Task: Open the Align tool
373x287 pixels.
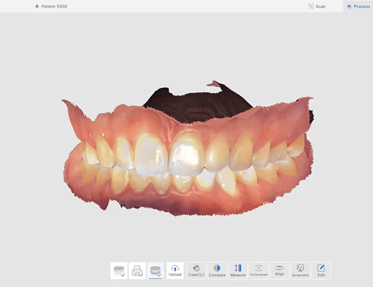Action: click(279, 271)
